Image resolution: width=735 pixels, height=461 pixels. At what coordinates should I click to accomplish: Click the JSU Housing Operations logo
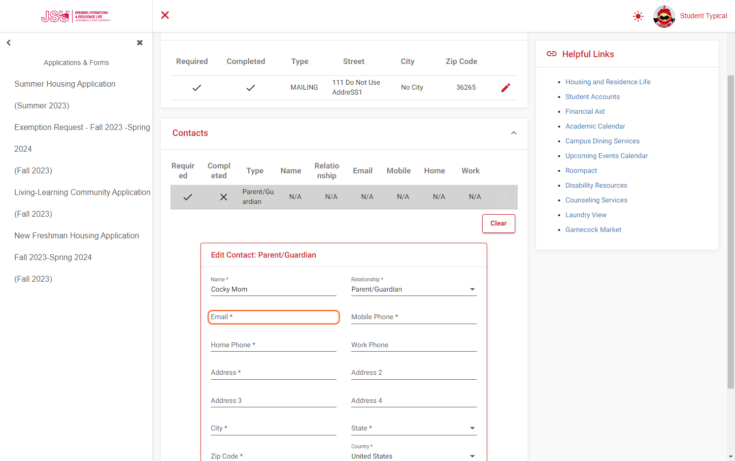point(76,16)
